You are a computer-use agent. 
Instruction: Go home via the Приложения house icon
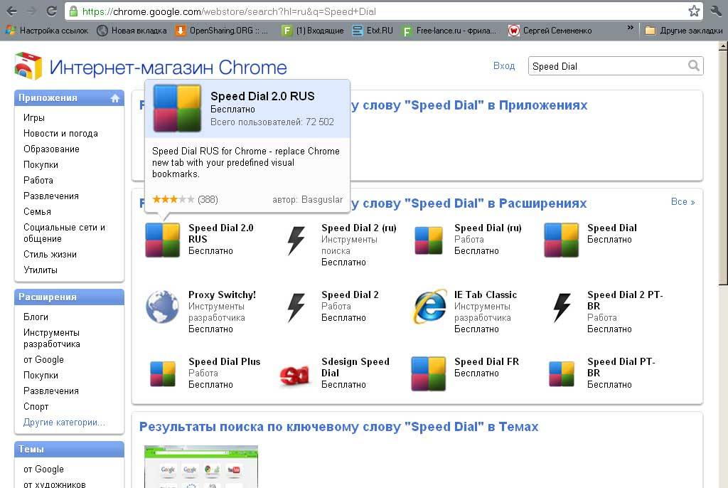coord(115,98)
